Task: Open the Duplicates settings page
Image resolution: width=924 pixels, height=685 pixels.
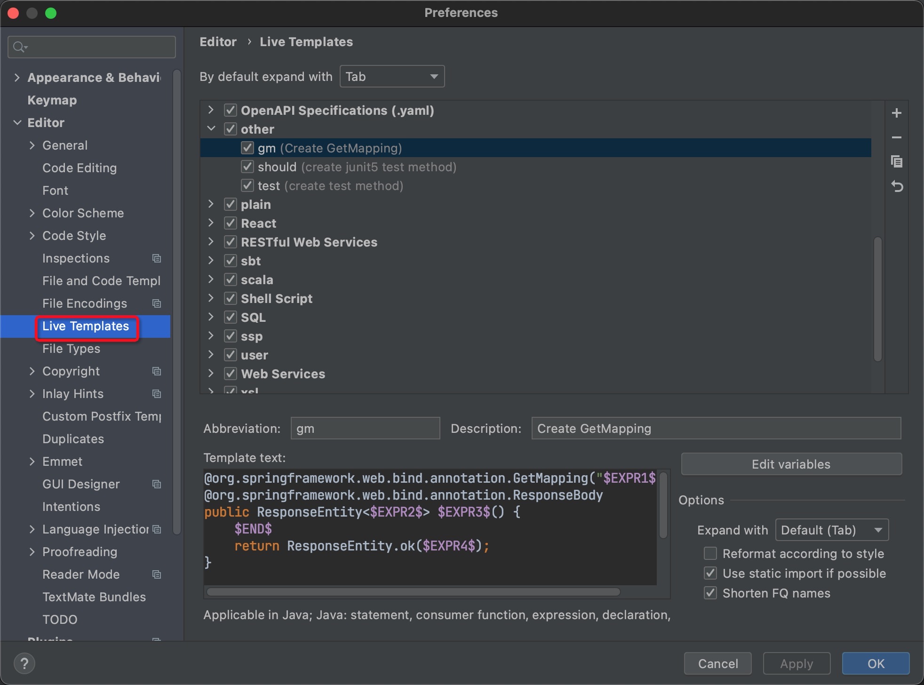Action: [x=73, y=438]
